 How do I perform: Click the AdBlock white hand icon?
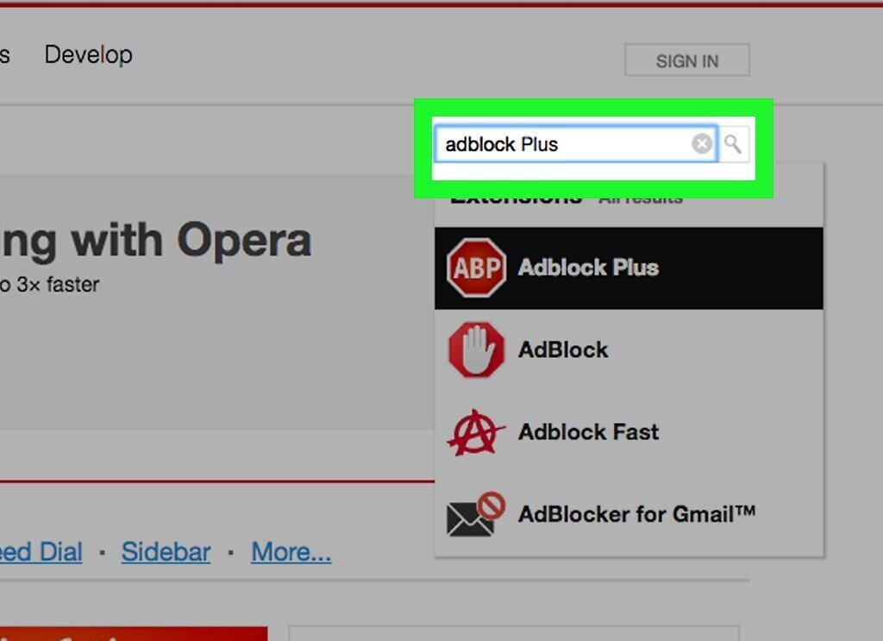click(x=476, y=349)
